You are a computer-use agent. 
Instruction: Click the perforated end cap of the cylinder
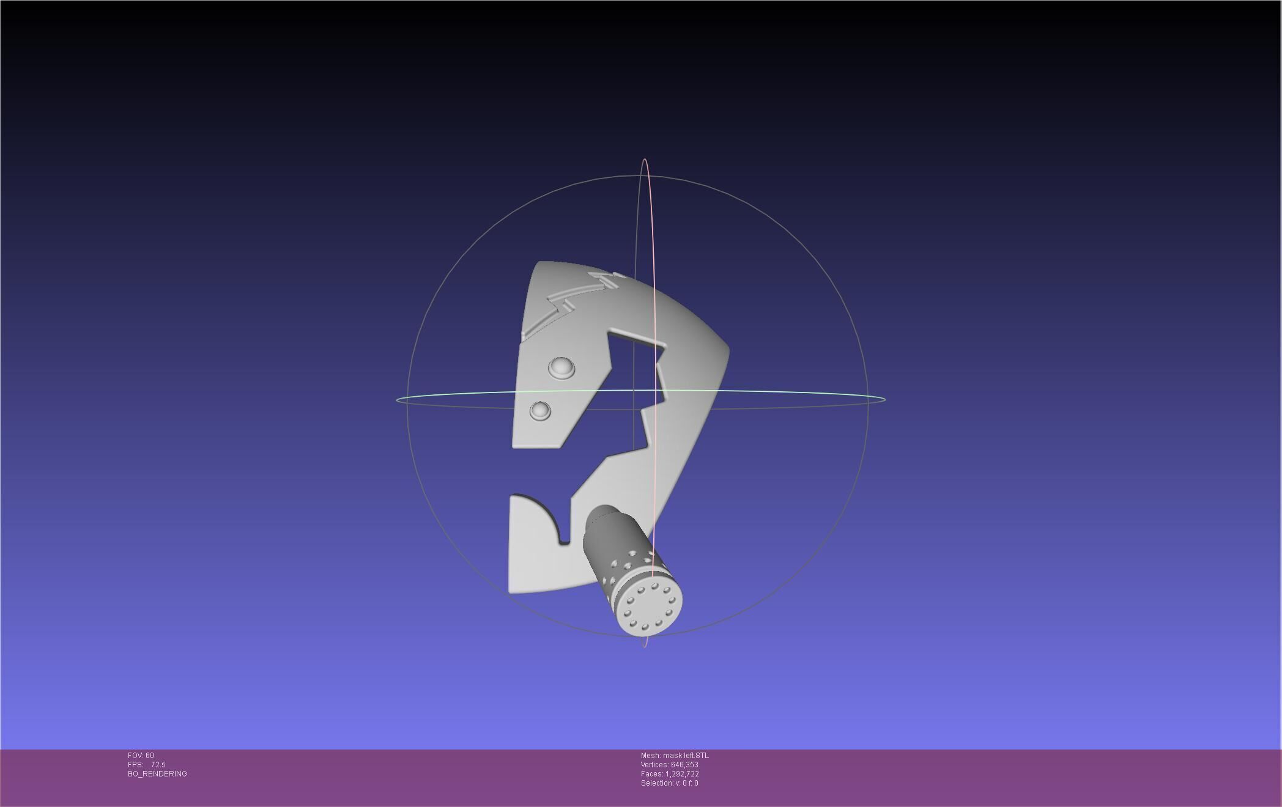[x=649, y=607]
